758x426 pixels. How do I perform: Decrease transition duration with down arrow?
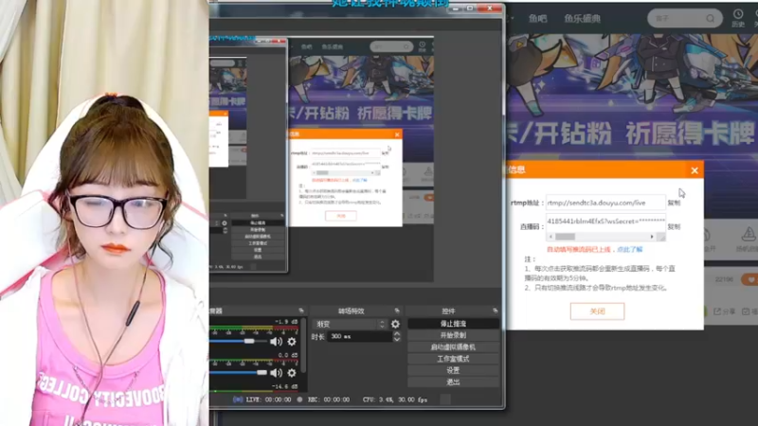(397, 339)
